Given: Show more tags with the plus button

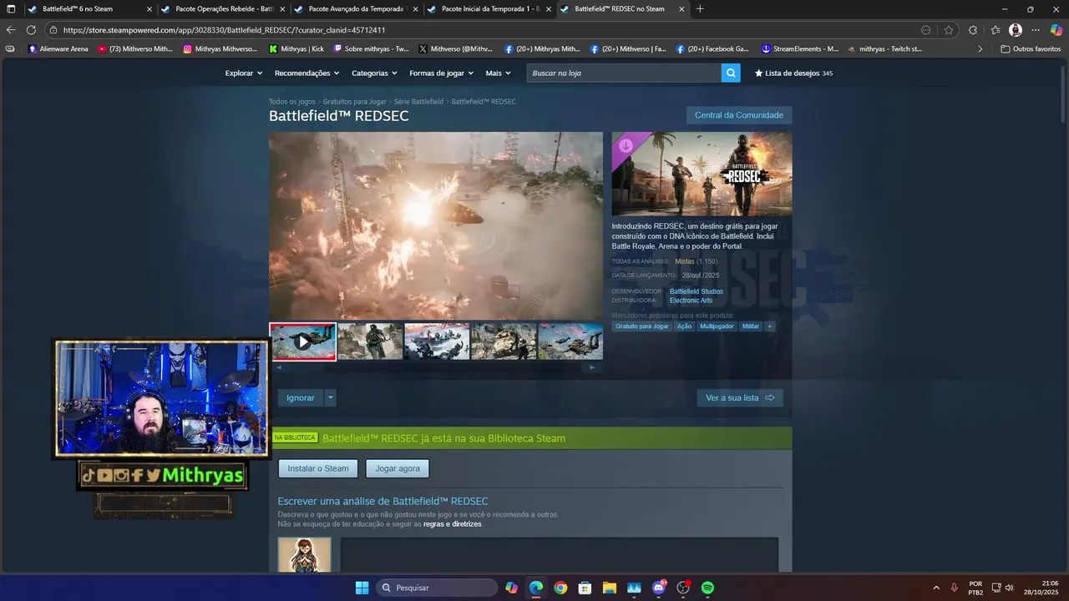Looking at the screenshot, I should (x=770, y=326).
